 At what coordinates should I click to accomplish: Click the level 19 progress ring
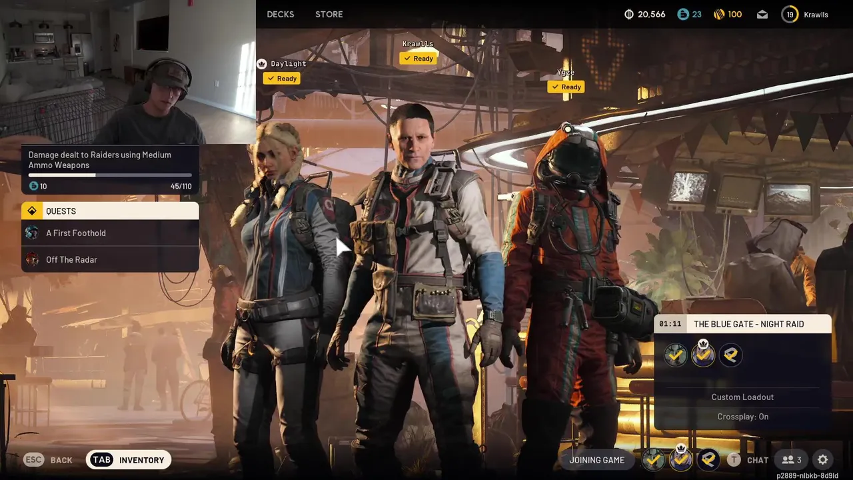(x=790, y=14)
